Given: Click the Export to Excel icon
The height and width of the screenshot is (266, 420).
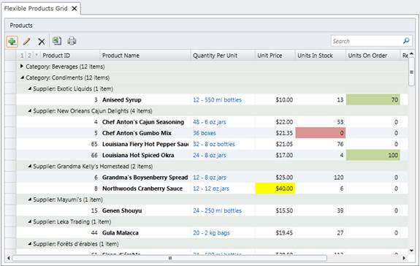Looking at the screenshot, I should (56, 41).
